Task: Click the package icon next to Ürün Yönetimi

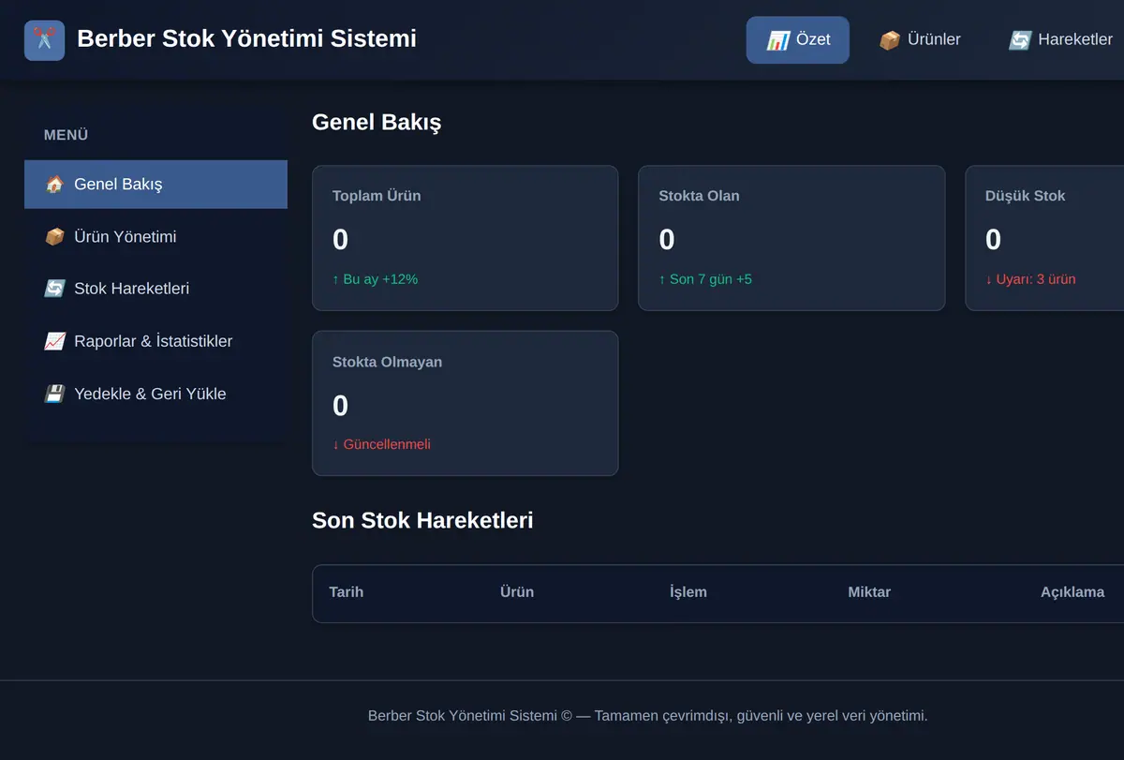Action: tap(54, 237)
